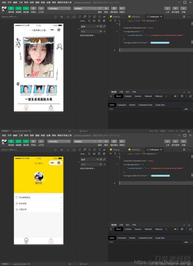Open 云开发 cloud development in upper window
This screenshot has height=266, width=193.
pos(41,8)
